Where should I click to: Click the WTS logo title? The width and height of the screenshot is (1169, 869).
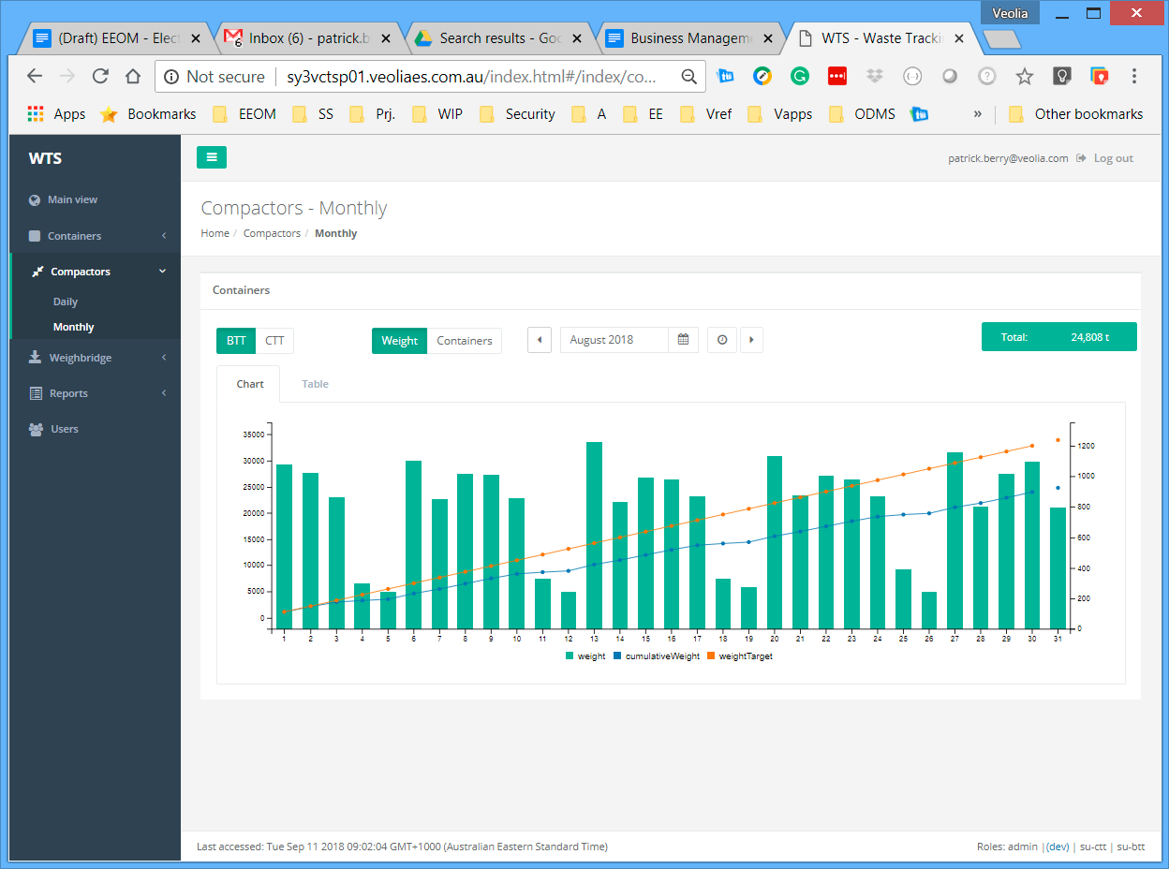(45, 158)
